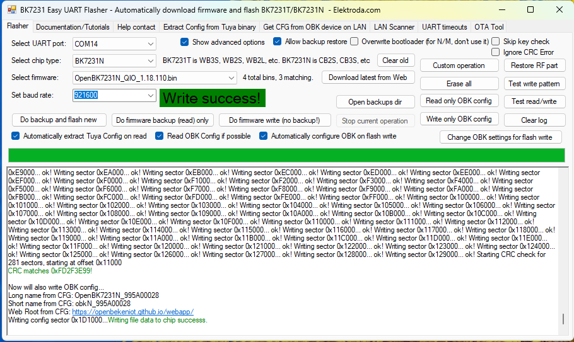Open the openbekeniot webapp link in log
Screen dimensions: 574x342
point(132,312)
